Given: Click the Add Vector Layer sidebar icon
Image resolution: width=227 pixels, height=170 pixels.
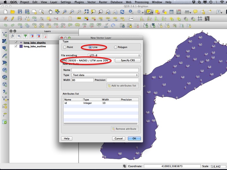Looking at the screenshot, I should click(x=4, y=34).
